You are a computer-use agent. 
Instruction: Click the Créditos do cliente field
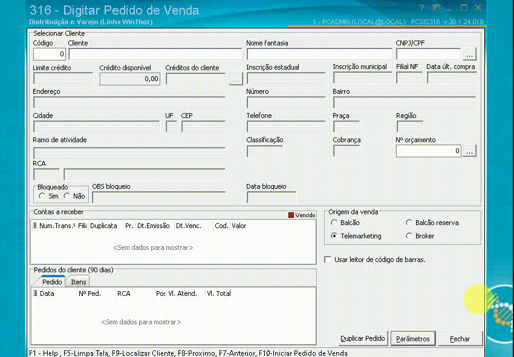click(x=196, y=79)
